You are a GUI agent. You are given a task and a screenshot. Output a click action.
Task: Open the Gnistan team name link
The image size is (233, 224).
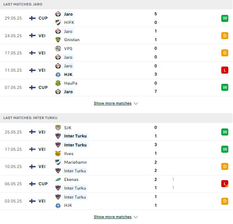72,40
